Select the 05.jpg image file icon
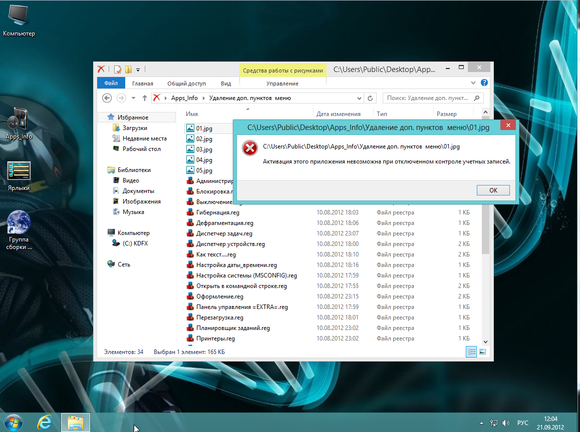Image resolution: width=580 pixels, height=432 pixels. click(190, 170)
